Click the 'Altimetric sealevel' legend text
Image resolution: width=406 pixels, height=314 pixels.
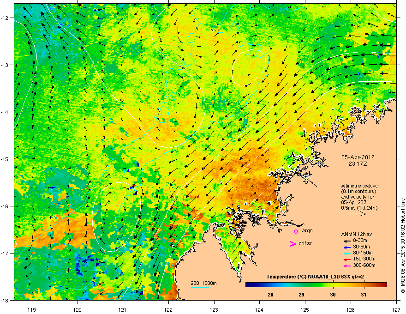360,186
